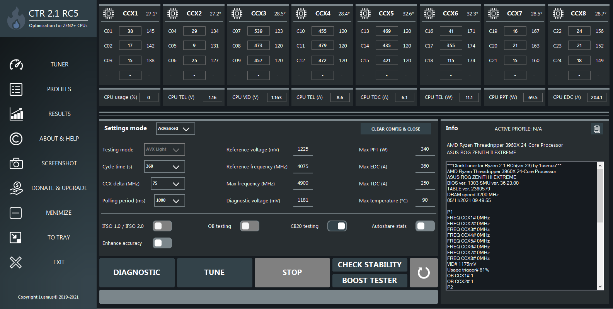
Task: Click the progress bar below the buttons
Action: [269, 297]
